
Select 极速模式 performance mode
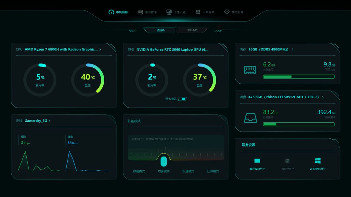188,171
